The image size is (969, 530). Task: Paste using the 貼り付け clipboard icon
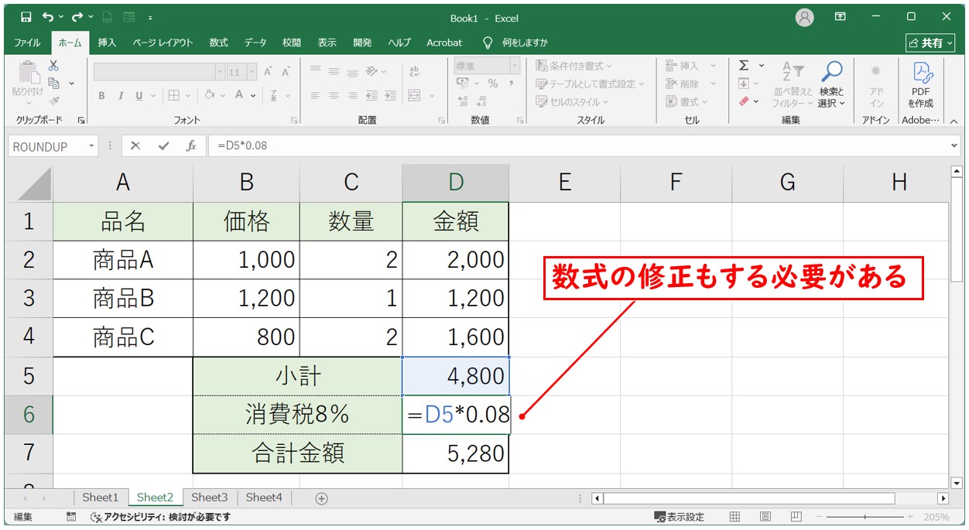[28, 83]
